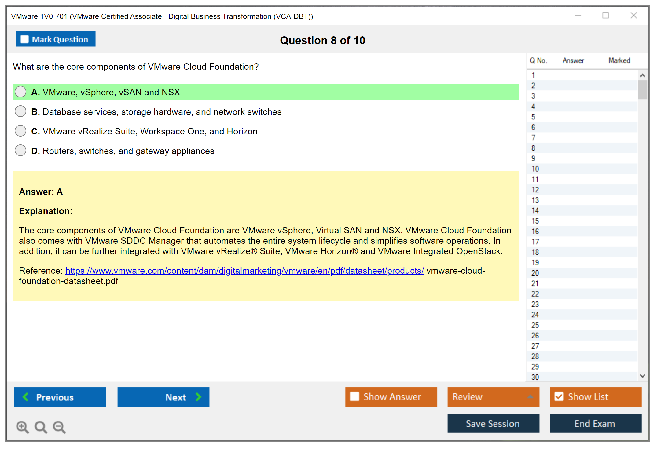
Task: Click the zoom out magnifier icon
Action: (59, 427)
